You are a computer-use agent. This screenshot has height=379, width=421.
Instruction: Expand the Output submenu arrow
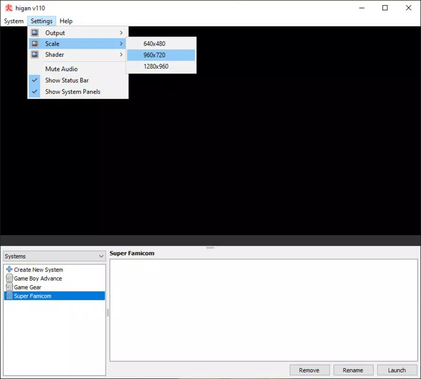coord(122,33)
